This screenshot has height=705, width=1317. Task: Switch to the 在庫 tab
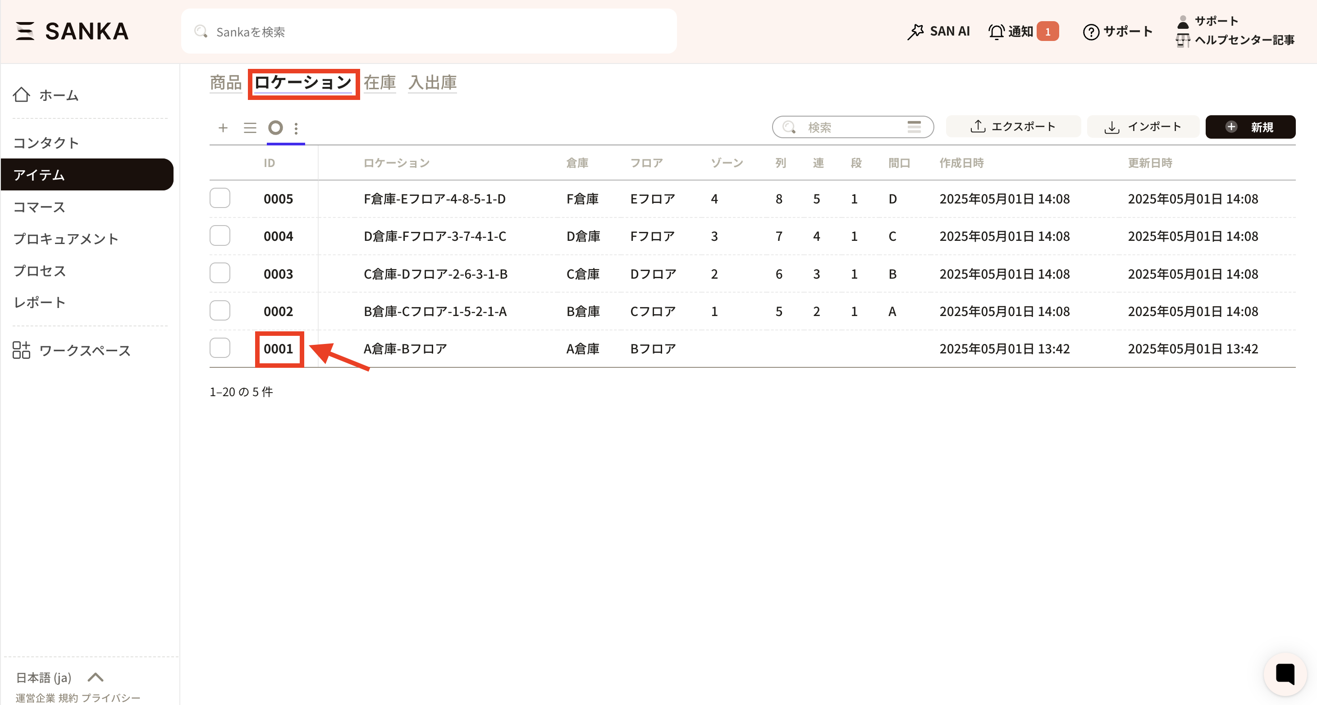(380, 83)
